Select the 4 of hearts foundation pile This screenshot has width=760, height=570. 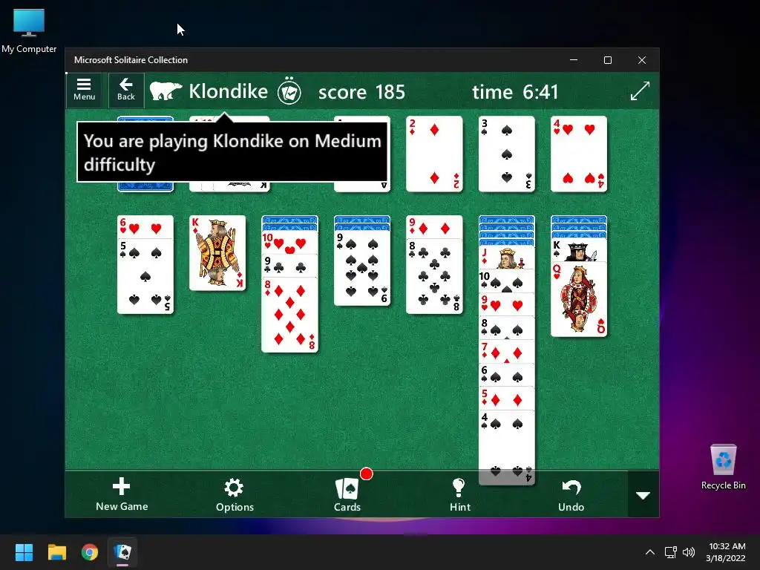tap(579, 154)
